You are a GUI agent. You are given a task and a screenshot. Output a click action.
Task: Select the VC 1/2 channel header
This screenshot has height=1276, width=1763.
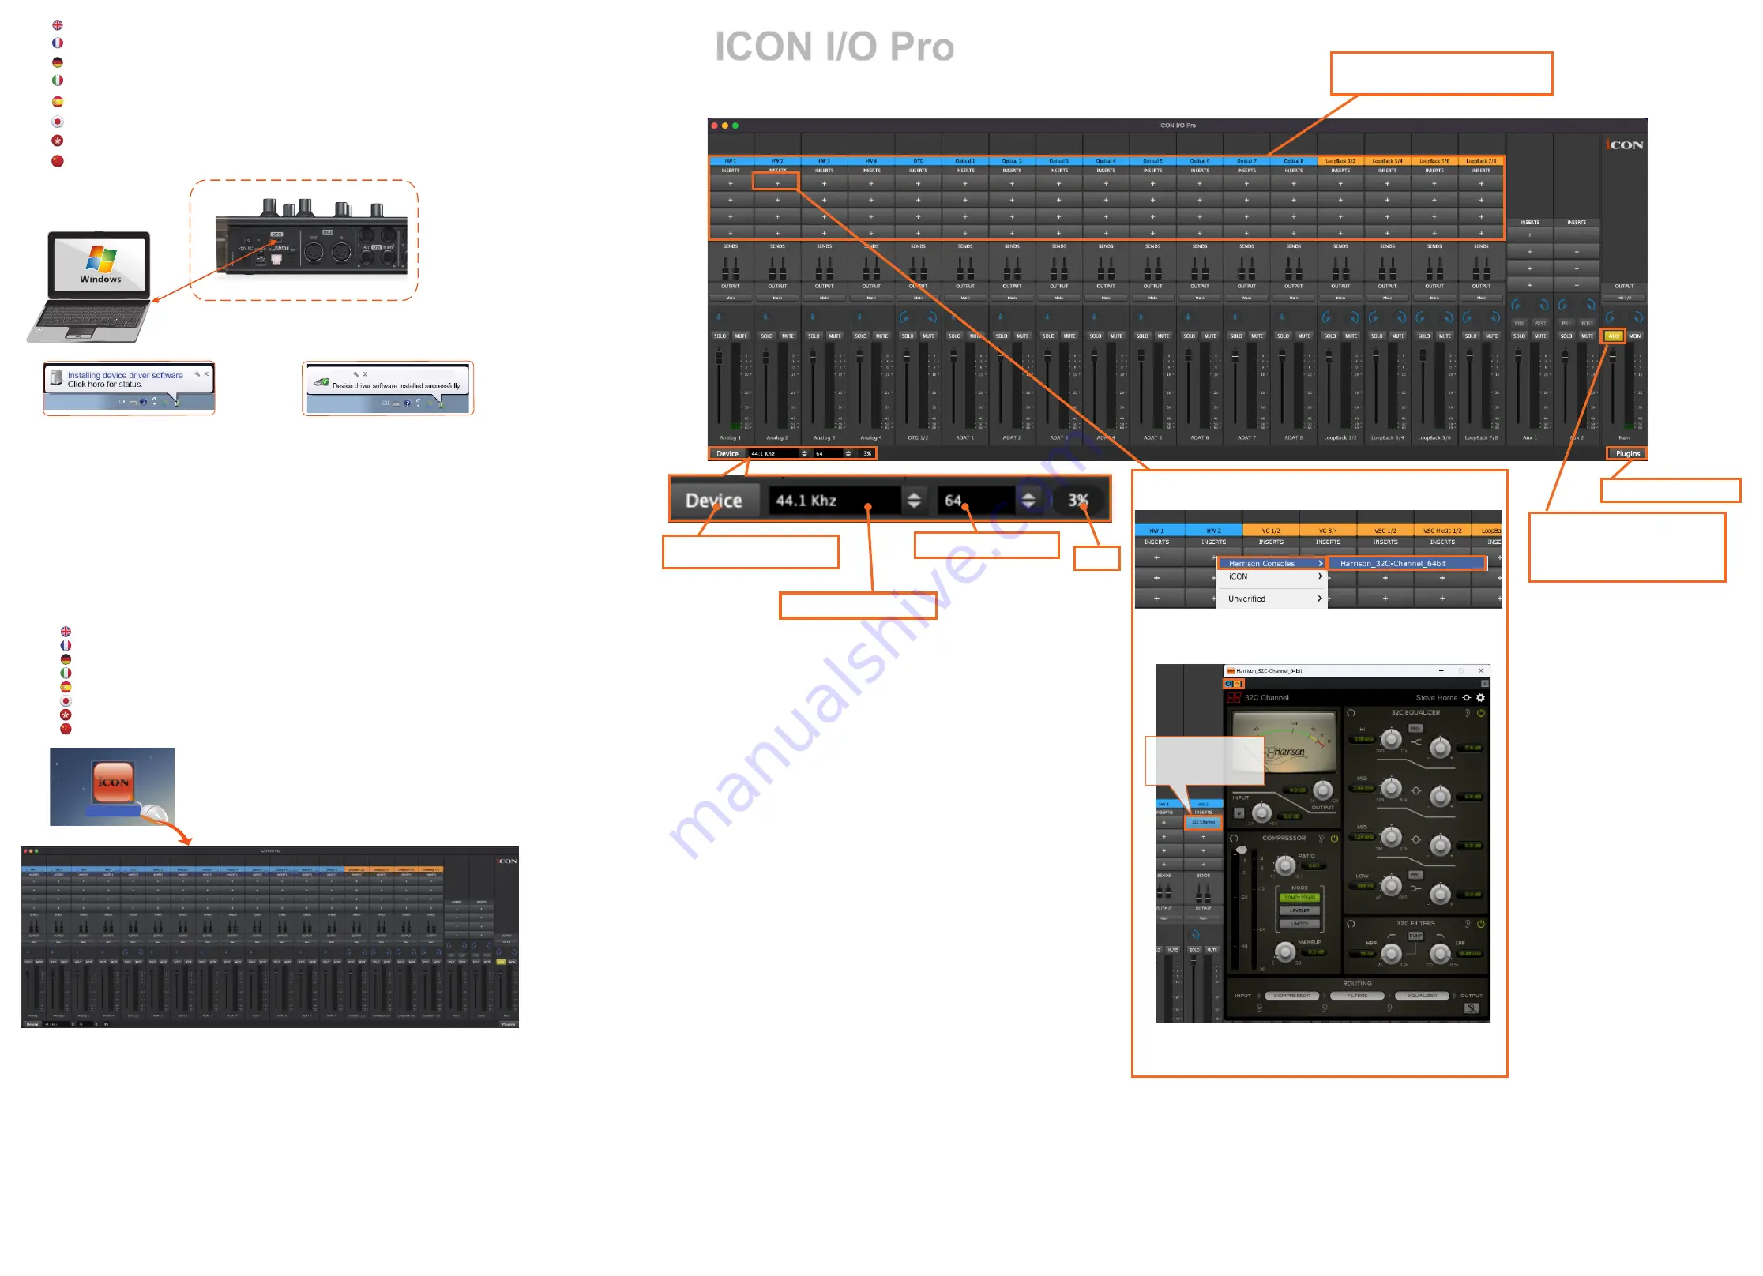pyautogui.click(x=1271, y=531)
